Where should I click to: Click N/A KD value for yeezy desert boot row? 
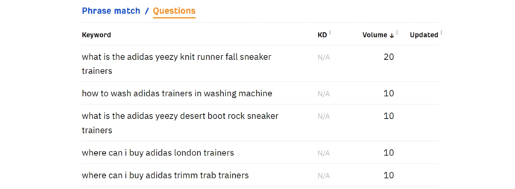pos(324,116)
